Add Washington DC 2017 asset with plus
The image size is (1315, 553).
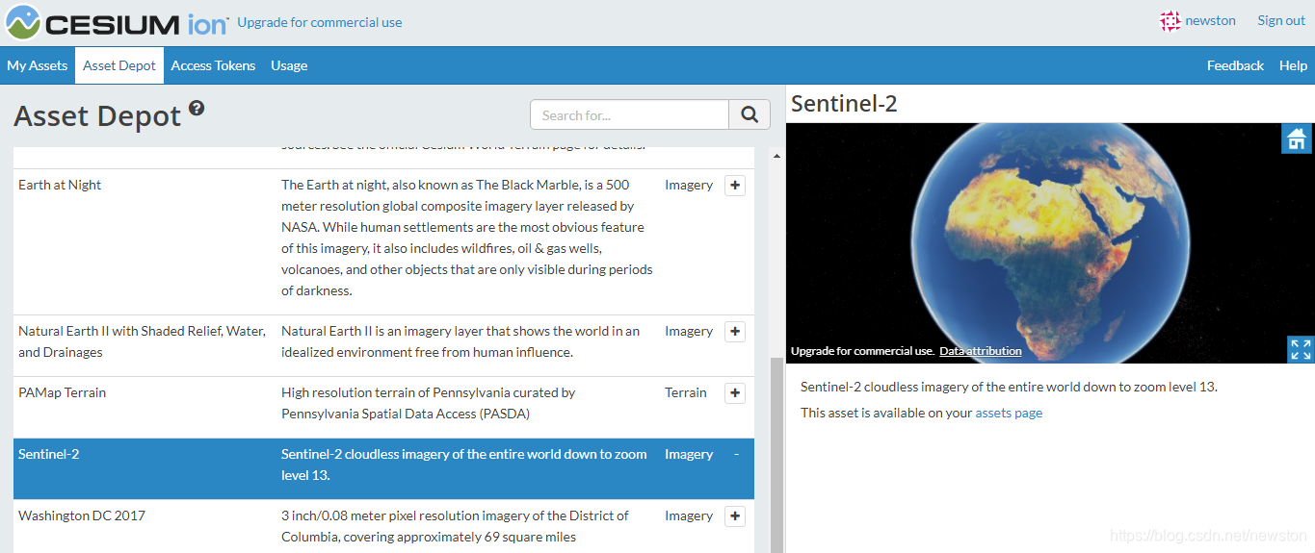(x=735, y=515)
